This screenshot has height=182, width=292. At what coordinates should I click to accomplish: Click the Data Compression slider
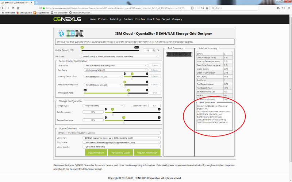click(x=132, y=112)
